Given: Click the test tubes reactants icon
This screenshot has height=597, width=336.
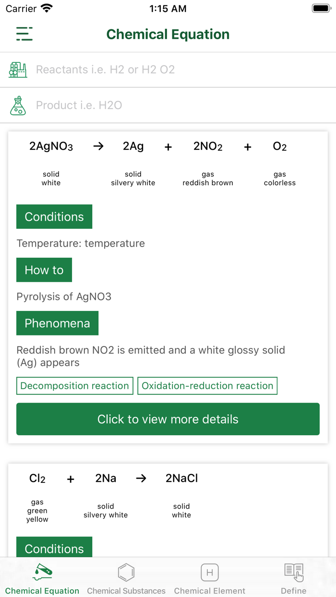Looking at the screenshot, I should (x=17, y=69).
